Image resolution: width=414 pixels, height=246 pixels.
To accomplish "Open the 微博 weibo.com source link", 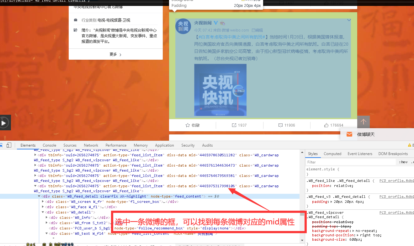I will [235, 30].
